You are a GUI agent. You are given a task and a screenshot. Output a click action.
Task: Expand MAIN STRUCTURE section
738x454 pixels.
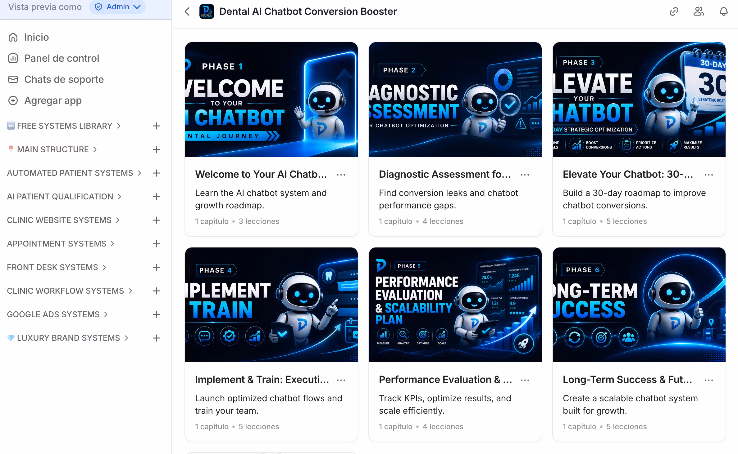click(52, 149)
